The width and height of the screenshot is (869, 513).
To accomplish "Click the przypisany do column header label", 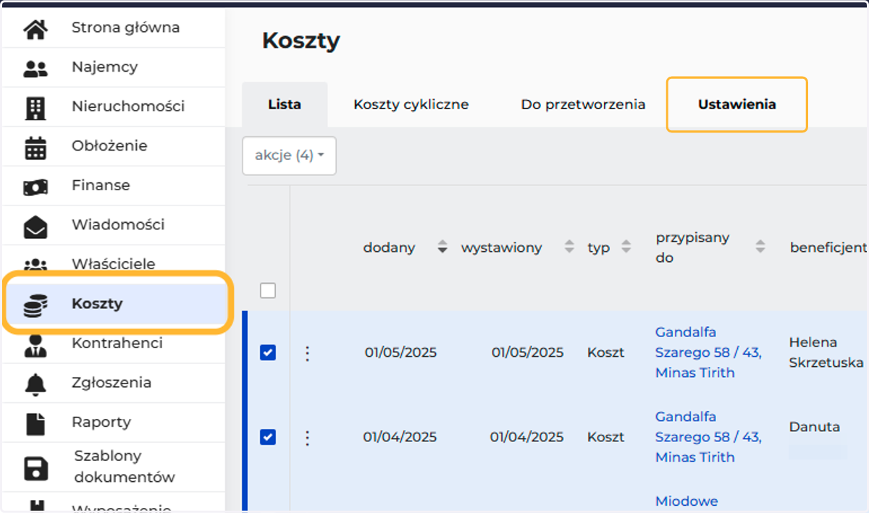I will [x=692, y=247].
